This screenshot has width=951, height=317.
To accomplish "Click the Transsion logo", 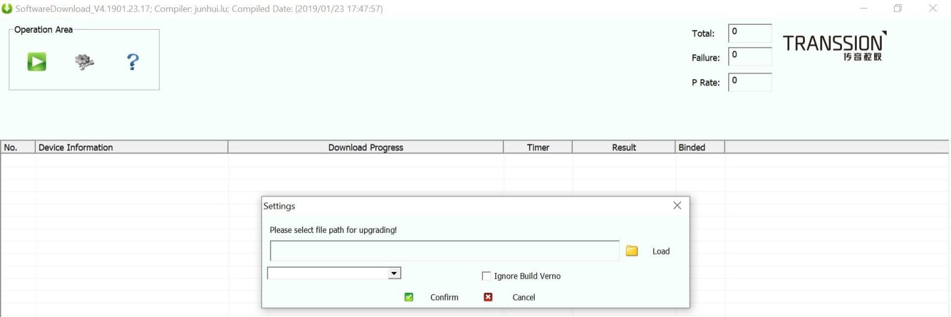I will (834, 46).
